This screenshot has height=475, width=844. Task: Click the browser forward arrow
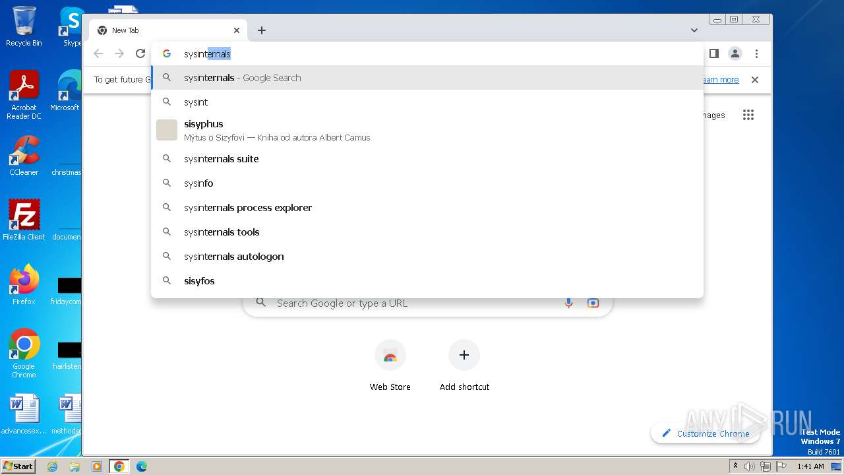click(x=119, y=53)
